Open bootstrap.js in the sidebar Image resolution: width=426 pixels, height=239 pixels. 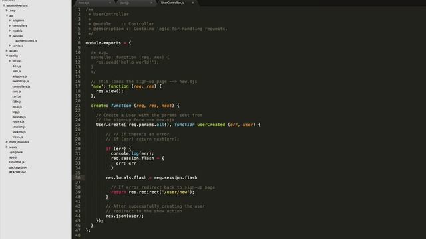click(x=21, y=81)
